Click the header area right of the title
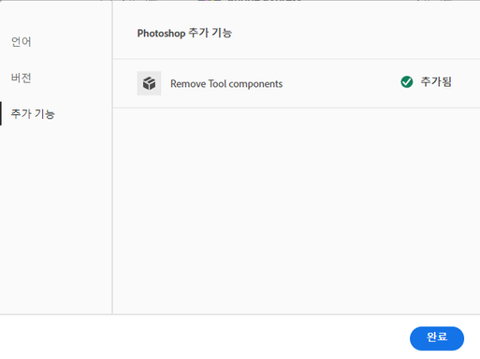This screenshot has width=480, height=359. click(356, 33)
